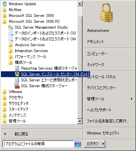Image resolution: width=136 pixels, height=151 pixels.
Task: Click the scrollbar down arrow
Action: tap(80, 121)
